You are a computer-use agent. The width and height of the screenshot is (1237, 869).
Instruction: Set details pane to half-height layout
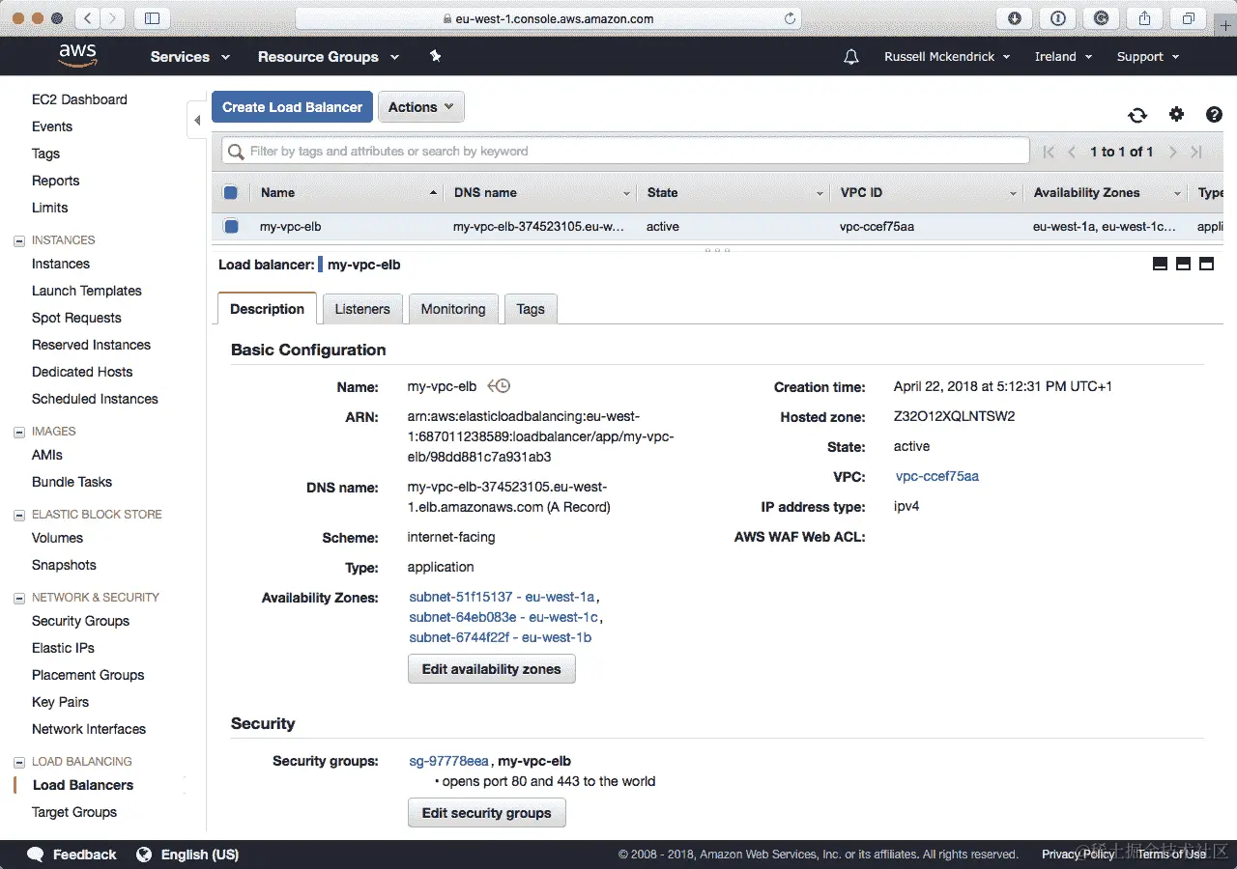(x=1183, y=264)
